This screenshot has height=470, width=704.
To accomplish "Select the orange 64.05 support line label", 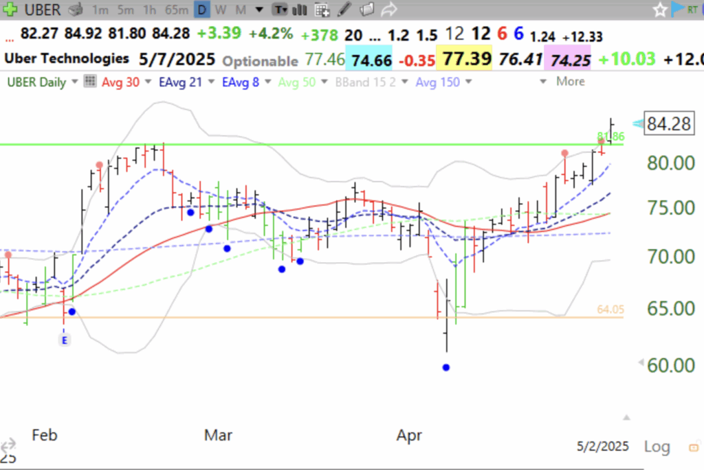I will [610, 309].
